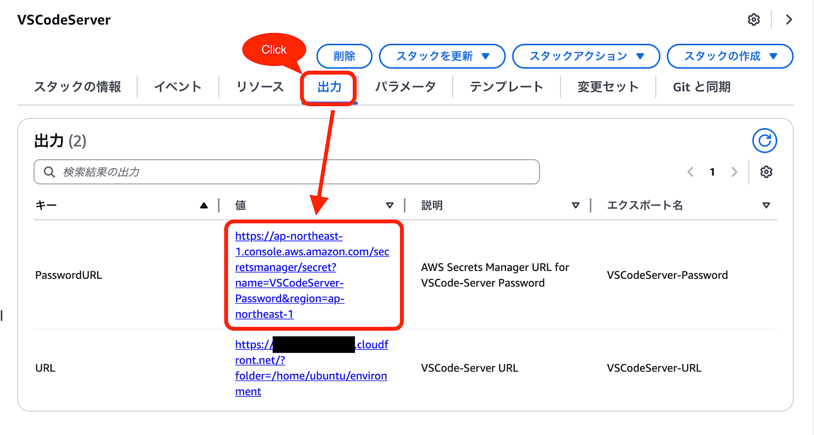Open the cloudfront VSCode-Server URL link
The width and height of the screenshot is (814, 435).
point(311,368)
